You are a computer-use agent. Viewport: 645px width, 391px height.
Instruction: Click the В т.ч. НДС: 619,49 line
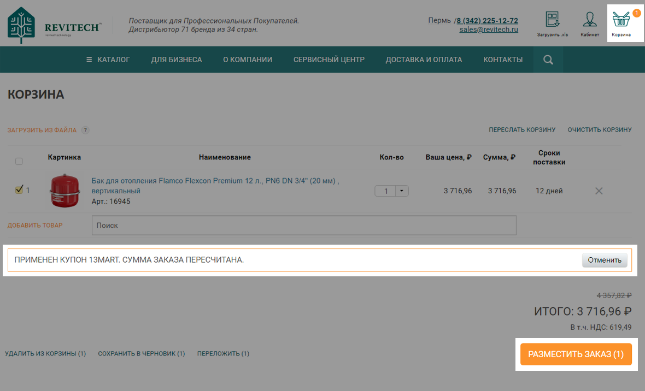pyautogui.click(x=601, y=327)
